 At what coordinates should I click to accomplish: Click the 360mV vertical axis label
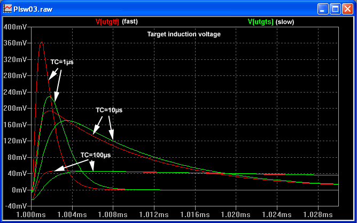(x=15, y=43)
